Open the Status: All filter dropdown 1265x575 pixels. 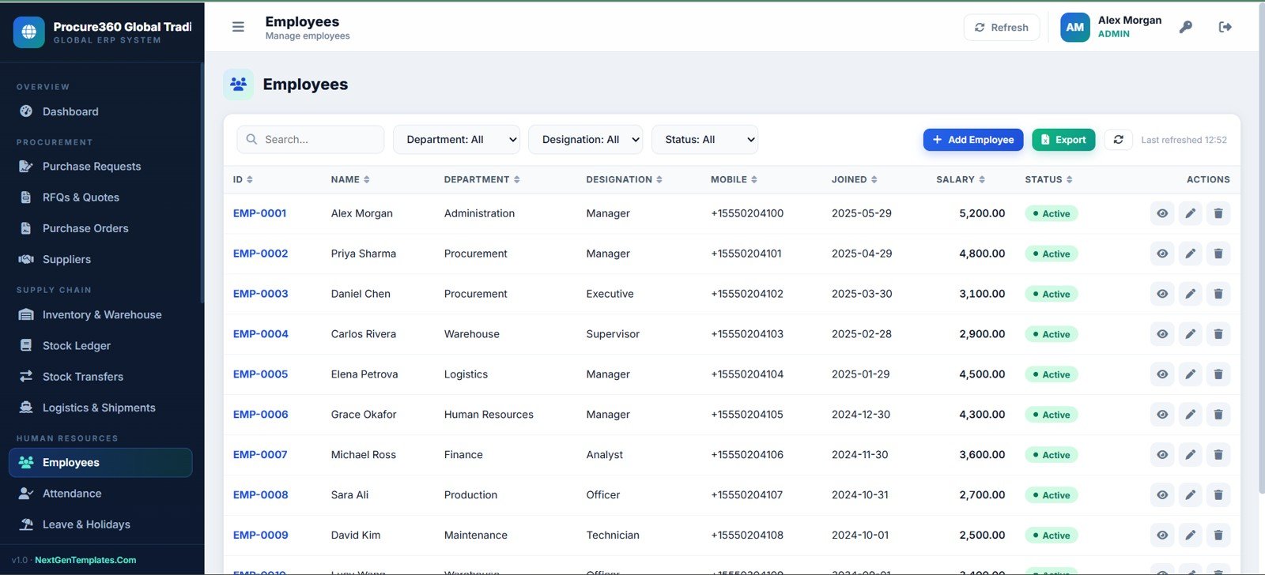coord(704,140)
